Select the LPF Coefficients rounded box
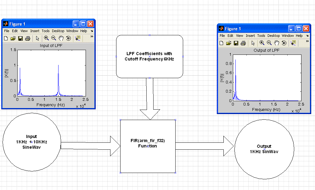 coord(149,56)
